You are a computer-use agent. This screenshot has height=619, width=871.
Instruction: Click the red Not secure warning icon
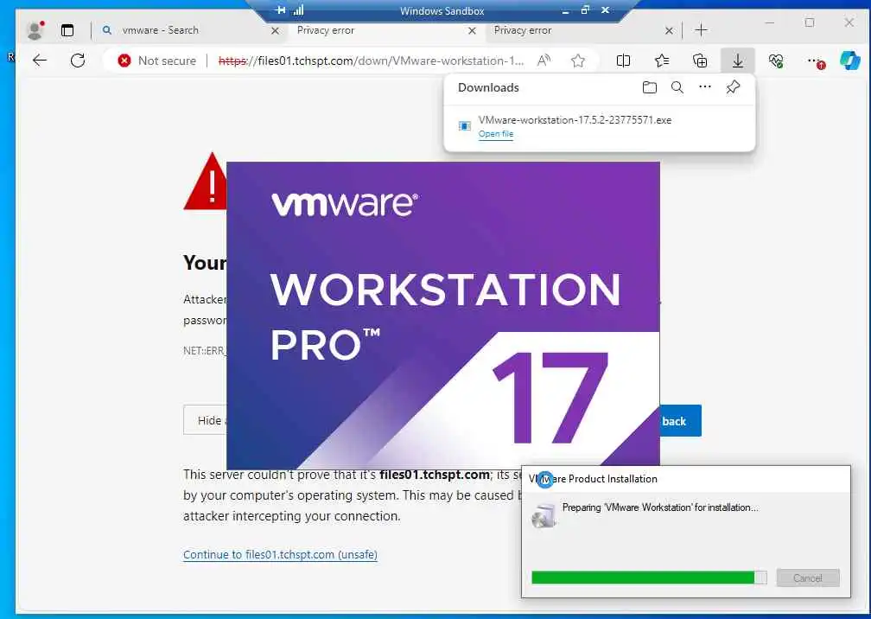(124, 61)
